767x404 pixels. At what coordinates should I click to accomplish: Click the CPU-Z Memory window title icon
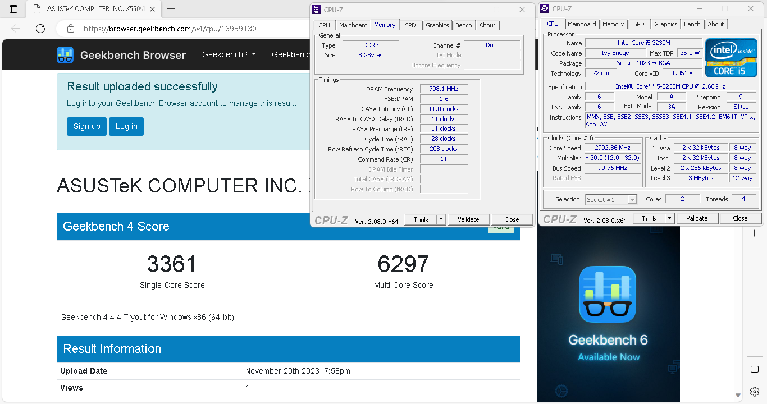[316, 9]
